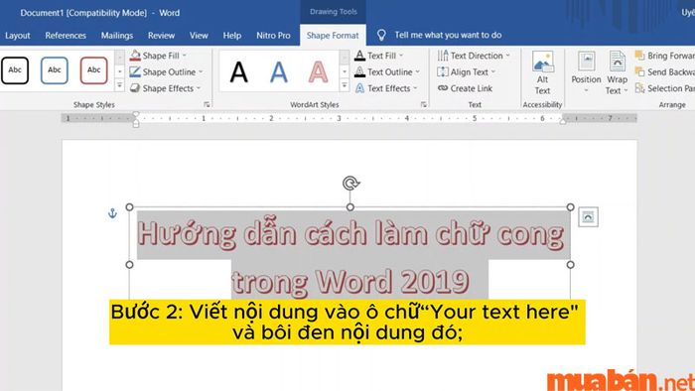
Task: Choose the blue A WordArt style
Action: click(279, 72)
